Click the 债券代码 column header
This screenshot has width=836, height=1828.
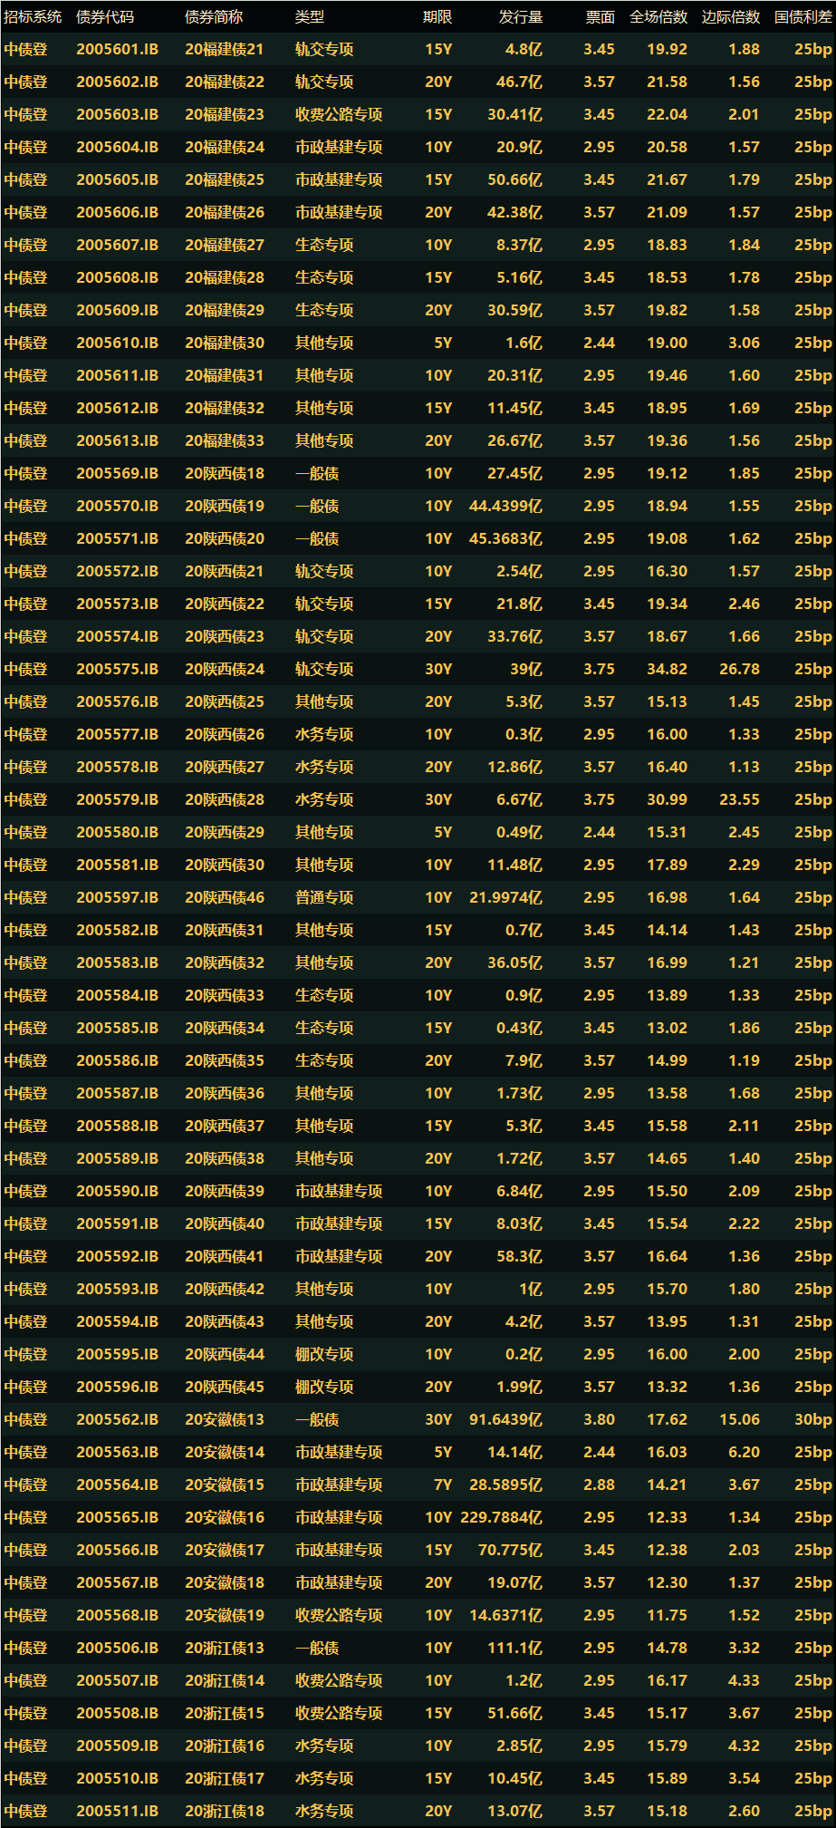[x=105, y=17]
